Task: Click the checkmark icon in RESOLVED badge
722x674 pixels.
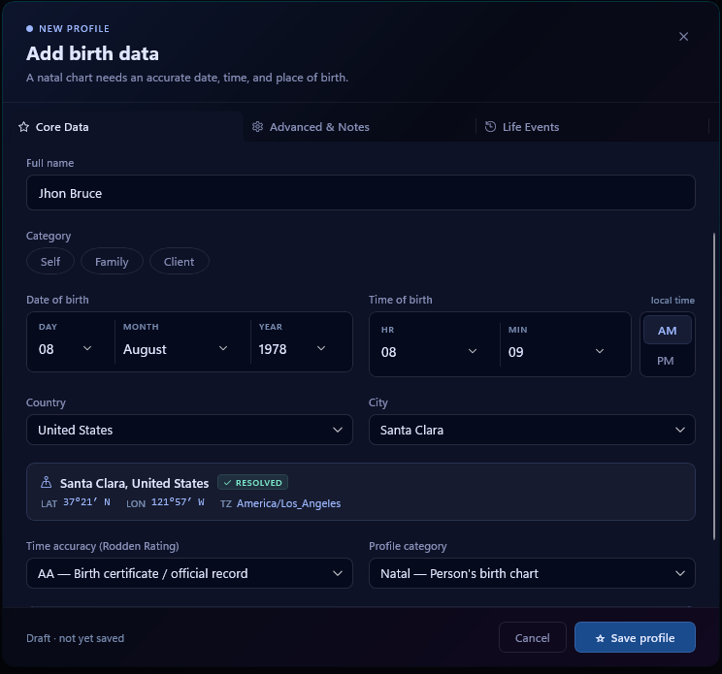Action: click(227, 483)
